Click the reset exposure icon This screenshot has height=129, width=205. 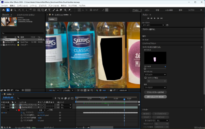[x=100, y=90]
